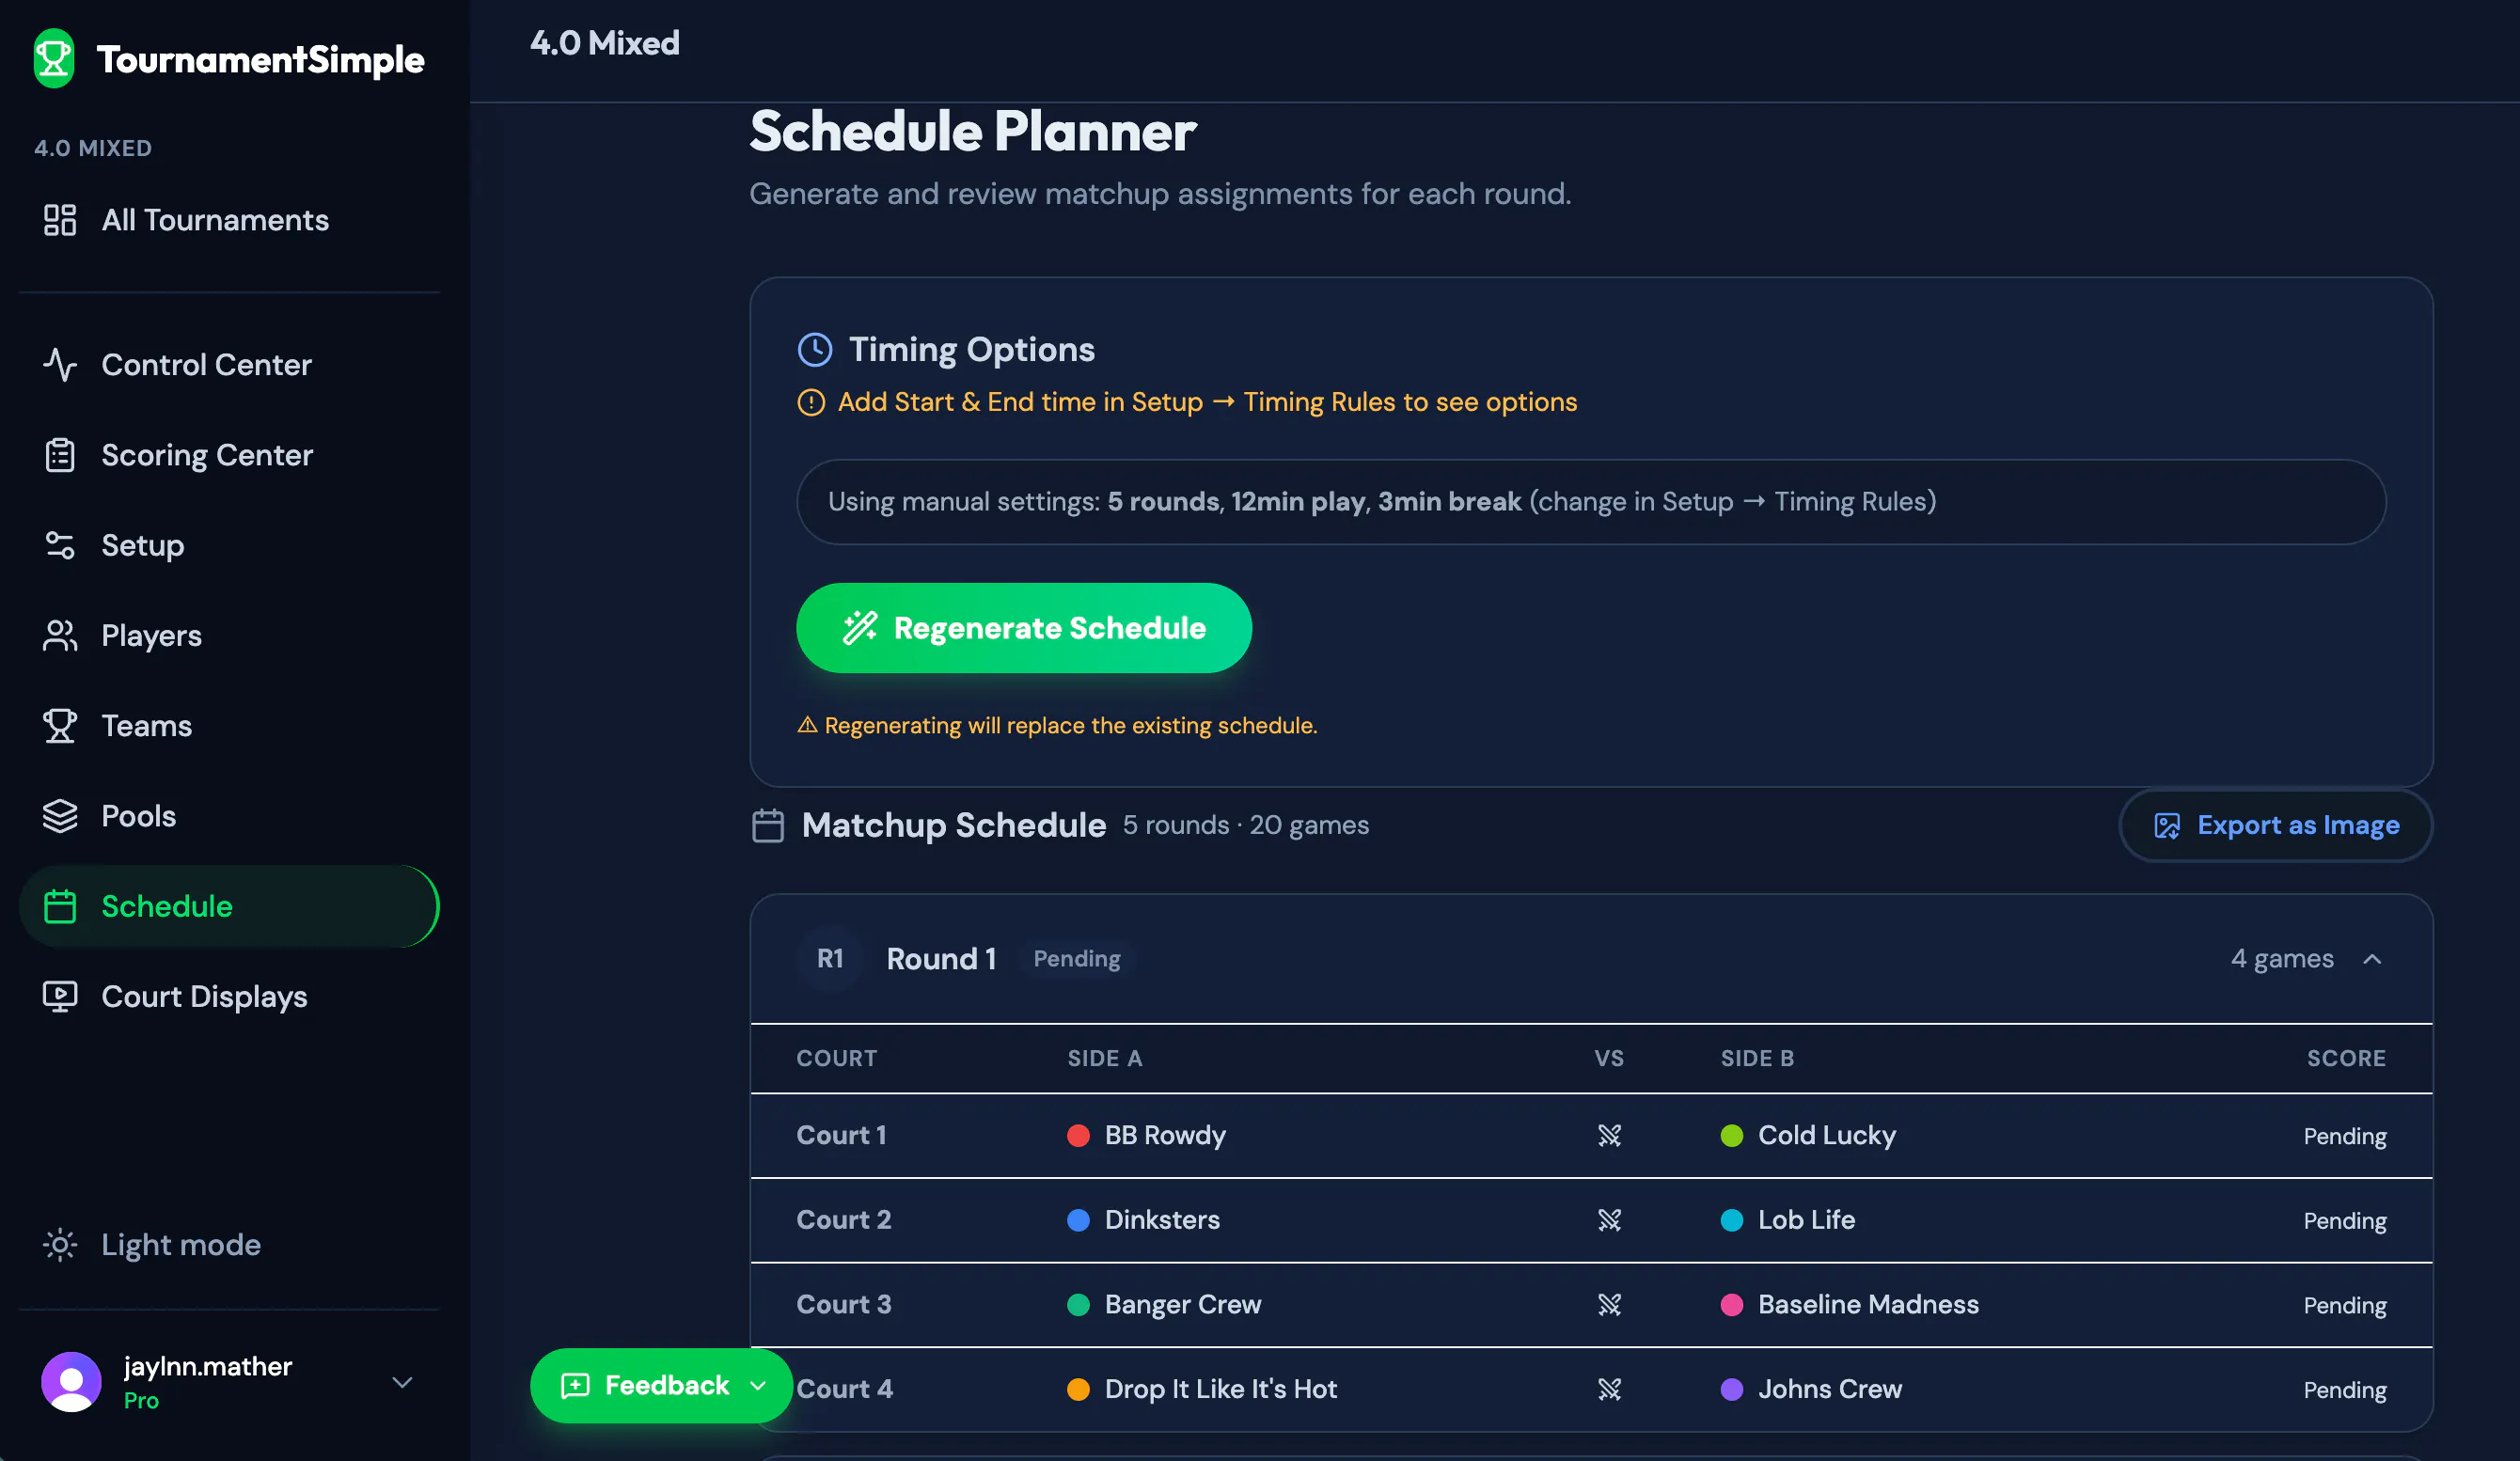Click the crossed paddles icon in Court 2 row

pyautogui.click(x=1609, y=1220)
